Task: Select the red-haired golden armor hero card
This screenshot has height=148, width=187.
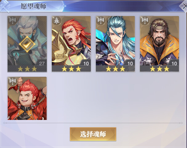Action: (71, 44)
